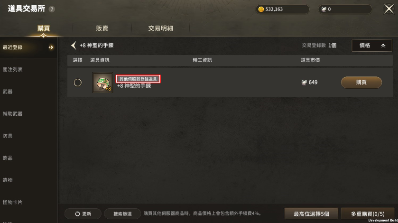Click the 多重購買(0/5) button
The height and width of the screenshot is (223, 398).
point(368,214)
